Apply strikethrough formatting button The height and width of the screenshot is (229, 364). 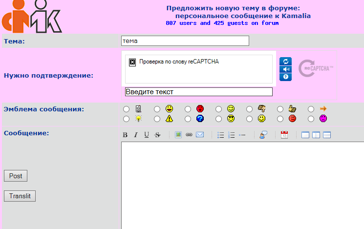click(x=157, y=135)
